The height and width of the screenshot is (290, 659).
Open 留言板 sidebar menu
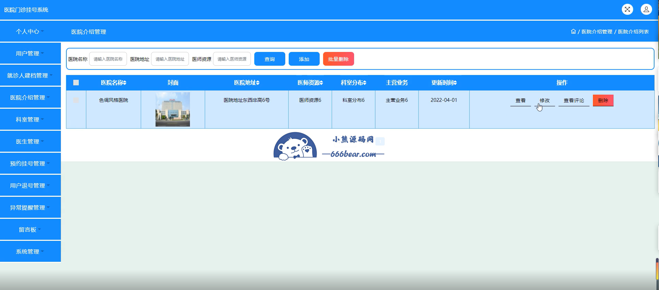point(30,229)
